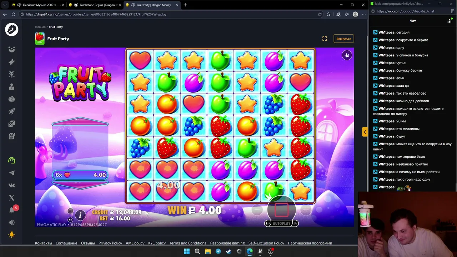Click the Чат header in Kick chat

[413, 21]
